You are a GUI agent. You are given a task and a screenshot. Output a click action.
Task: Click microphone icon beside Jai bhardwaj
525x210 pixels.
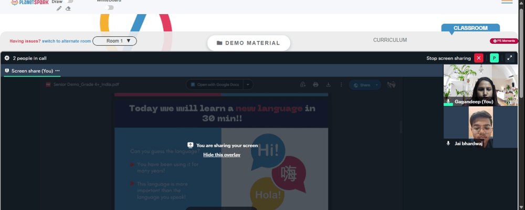tap(448, 143)
